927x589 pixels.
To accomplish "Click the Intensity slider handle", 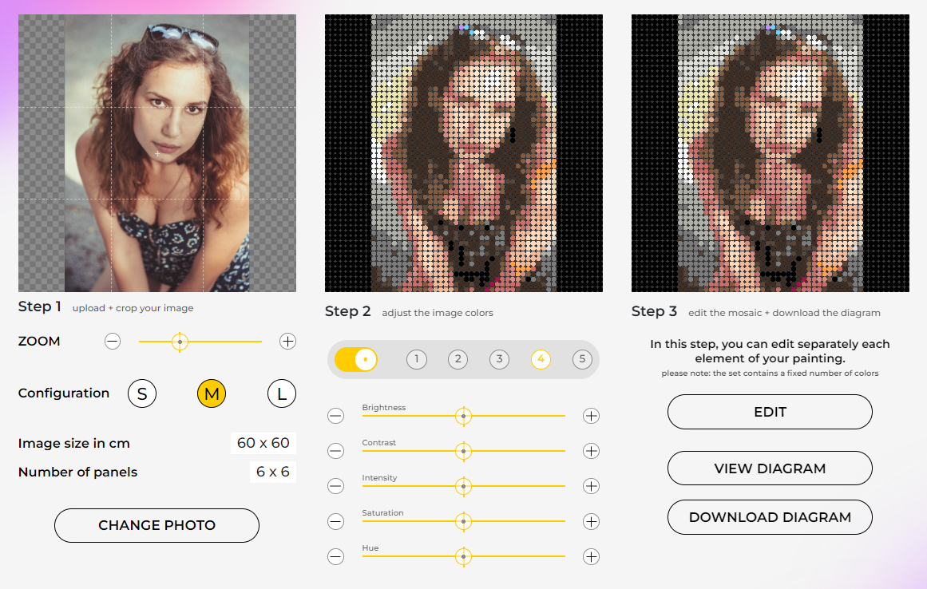I will [463, 486].
